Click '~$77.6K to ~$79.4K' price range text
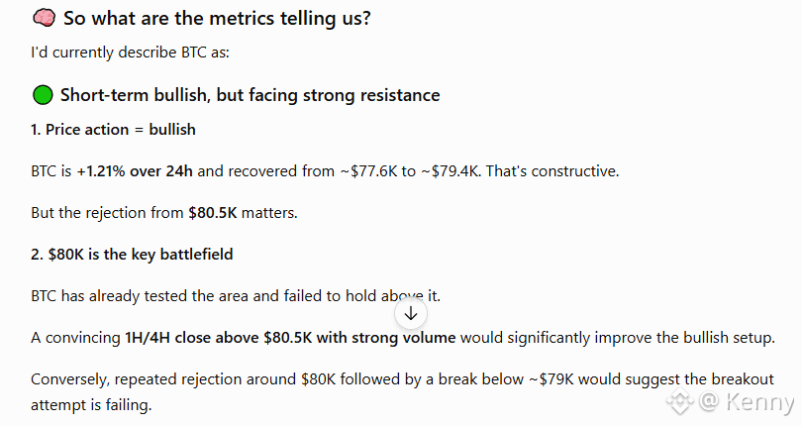This screenshot has width=802, height=426. [x=411, y=171]
